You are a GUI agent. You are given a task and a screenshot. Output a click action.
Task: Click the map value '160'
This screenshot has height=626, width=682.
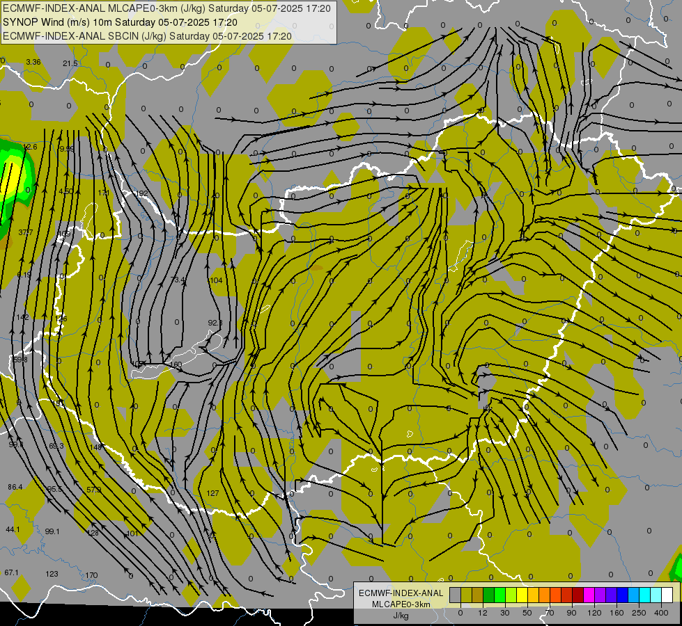coord(176,364)
